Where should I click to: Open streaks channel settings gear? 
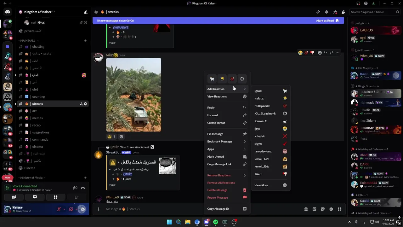pos(85,104)
